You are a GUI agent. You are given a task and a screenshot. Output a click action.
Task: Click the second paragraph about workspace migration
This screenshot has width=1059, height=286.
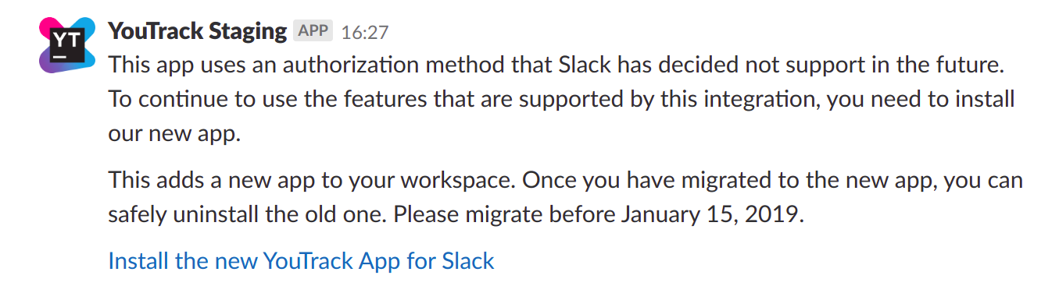pyautogui.click(x=566, y=198)
